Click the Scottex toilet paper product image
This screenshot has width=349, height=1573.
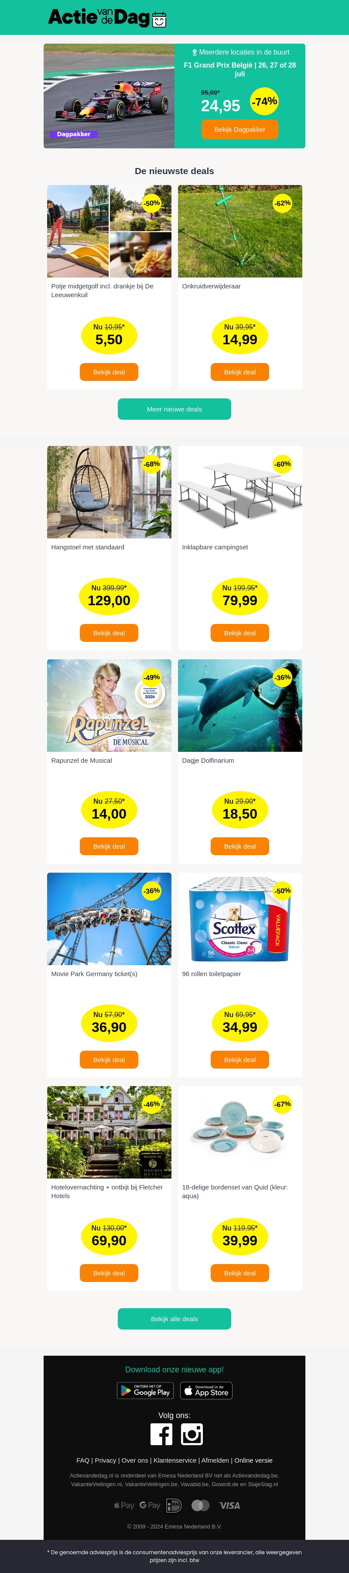point(240,919)
